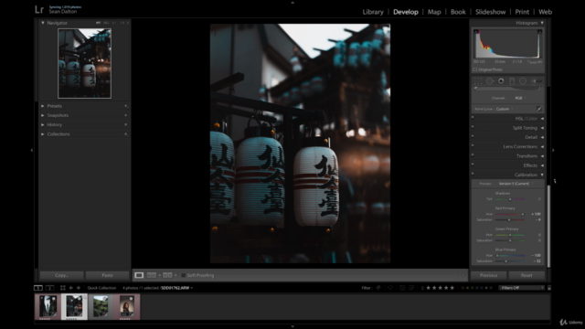Collapse the Calibration panel
585x329 pixels.
point(542,175)
